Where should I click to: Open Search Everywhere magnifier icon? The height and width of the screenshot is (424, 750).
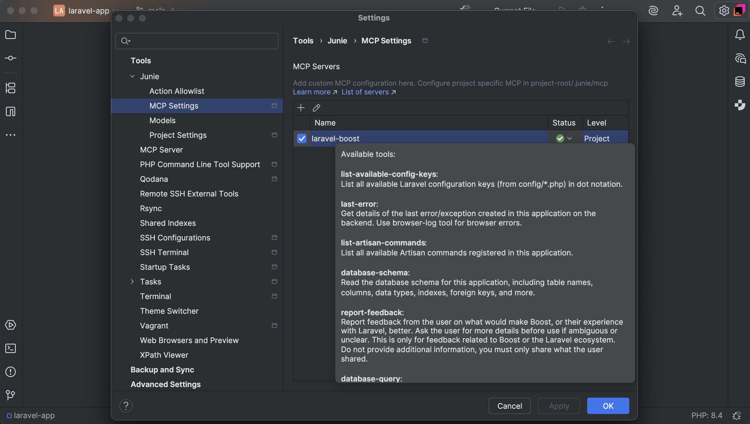point(700,11)
